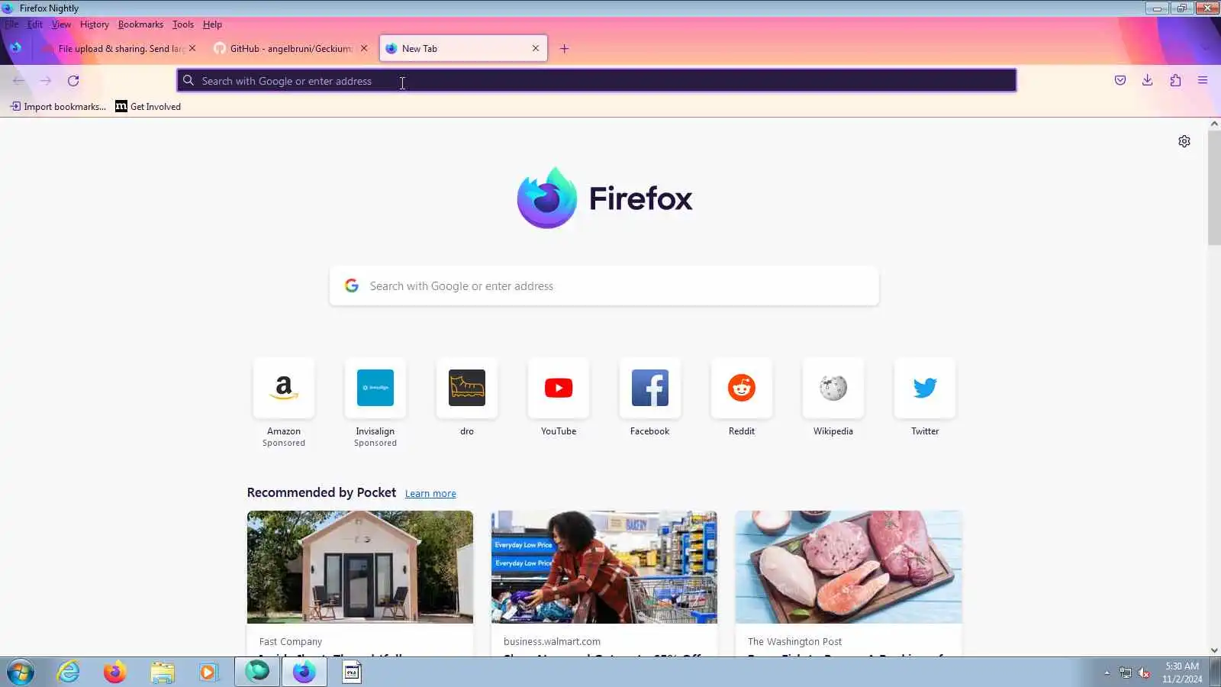Open the Help menu
1221x687 pixels.
click(212, 24)
